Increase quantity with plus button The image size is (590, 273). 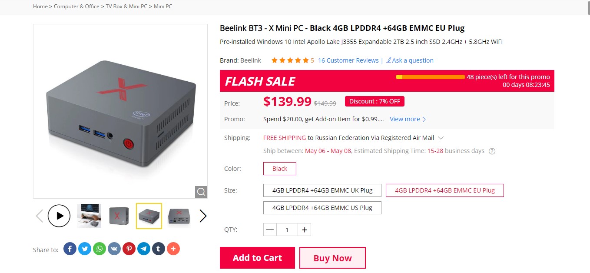(x=305, y=230)
